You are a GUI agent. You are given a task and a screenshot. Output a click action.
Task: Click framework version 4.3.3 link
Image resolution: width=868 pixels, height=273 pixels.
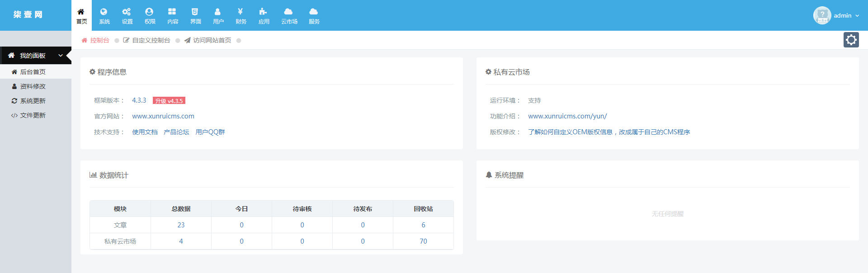[139, 100]
